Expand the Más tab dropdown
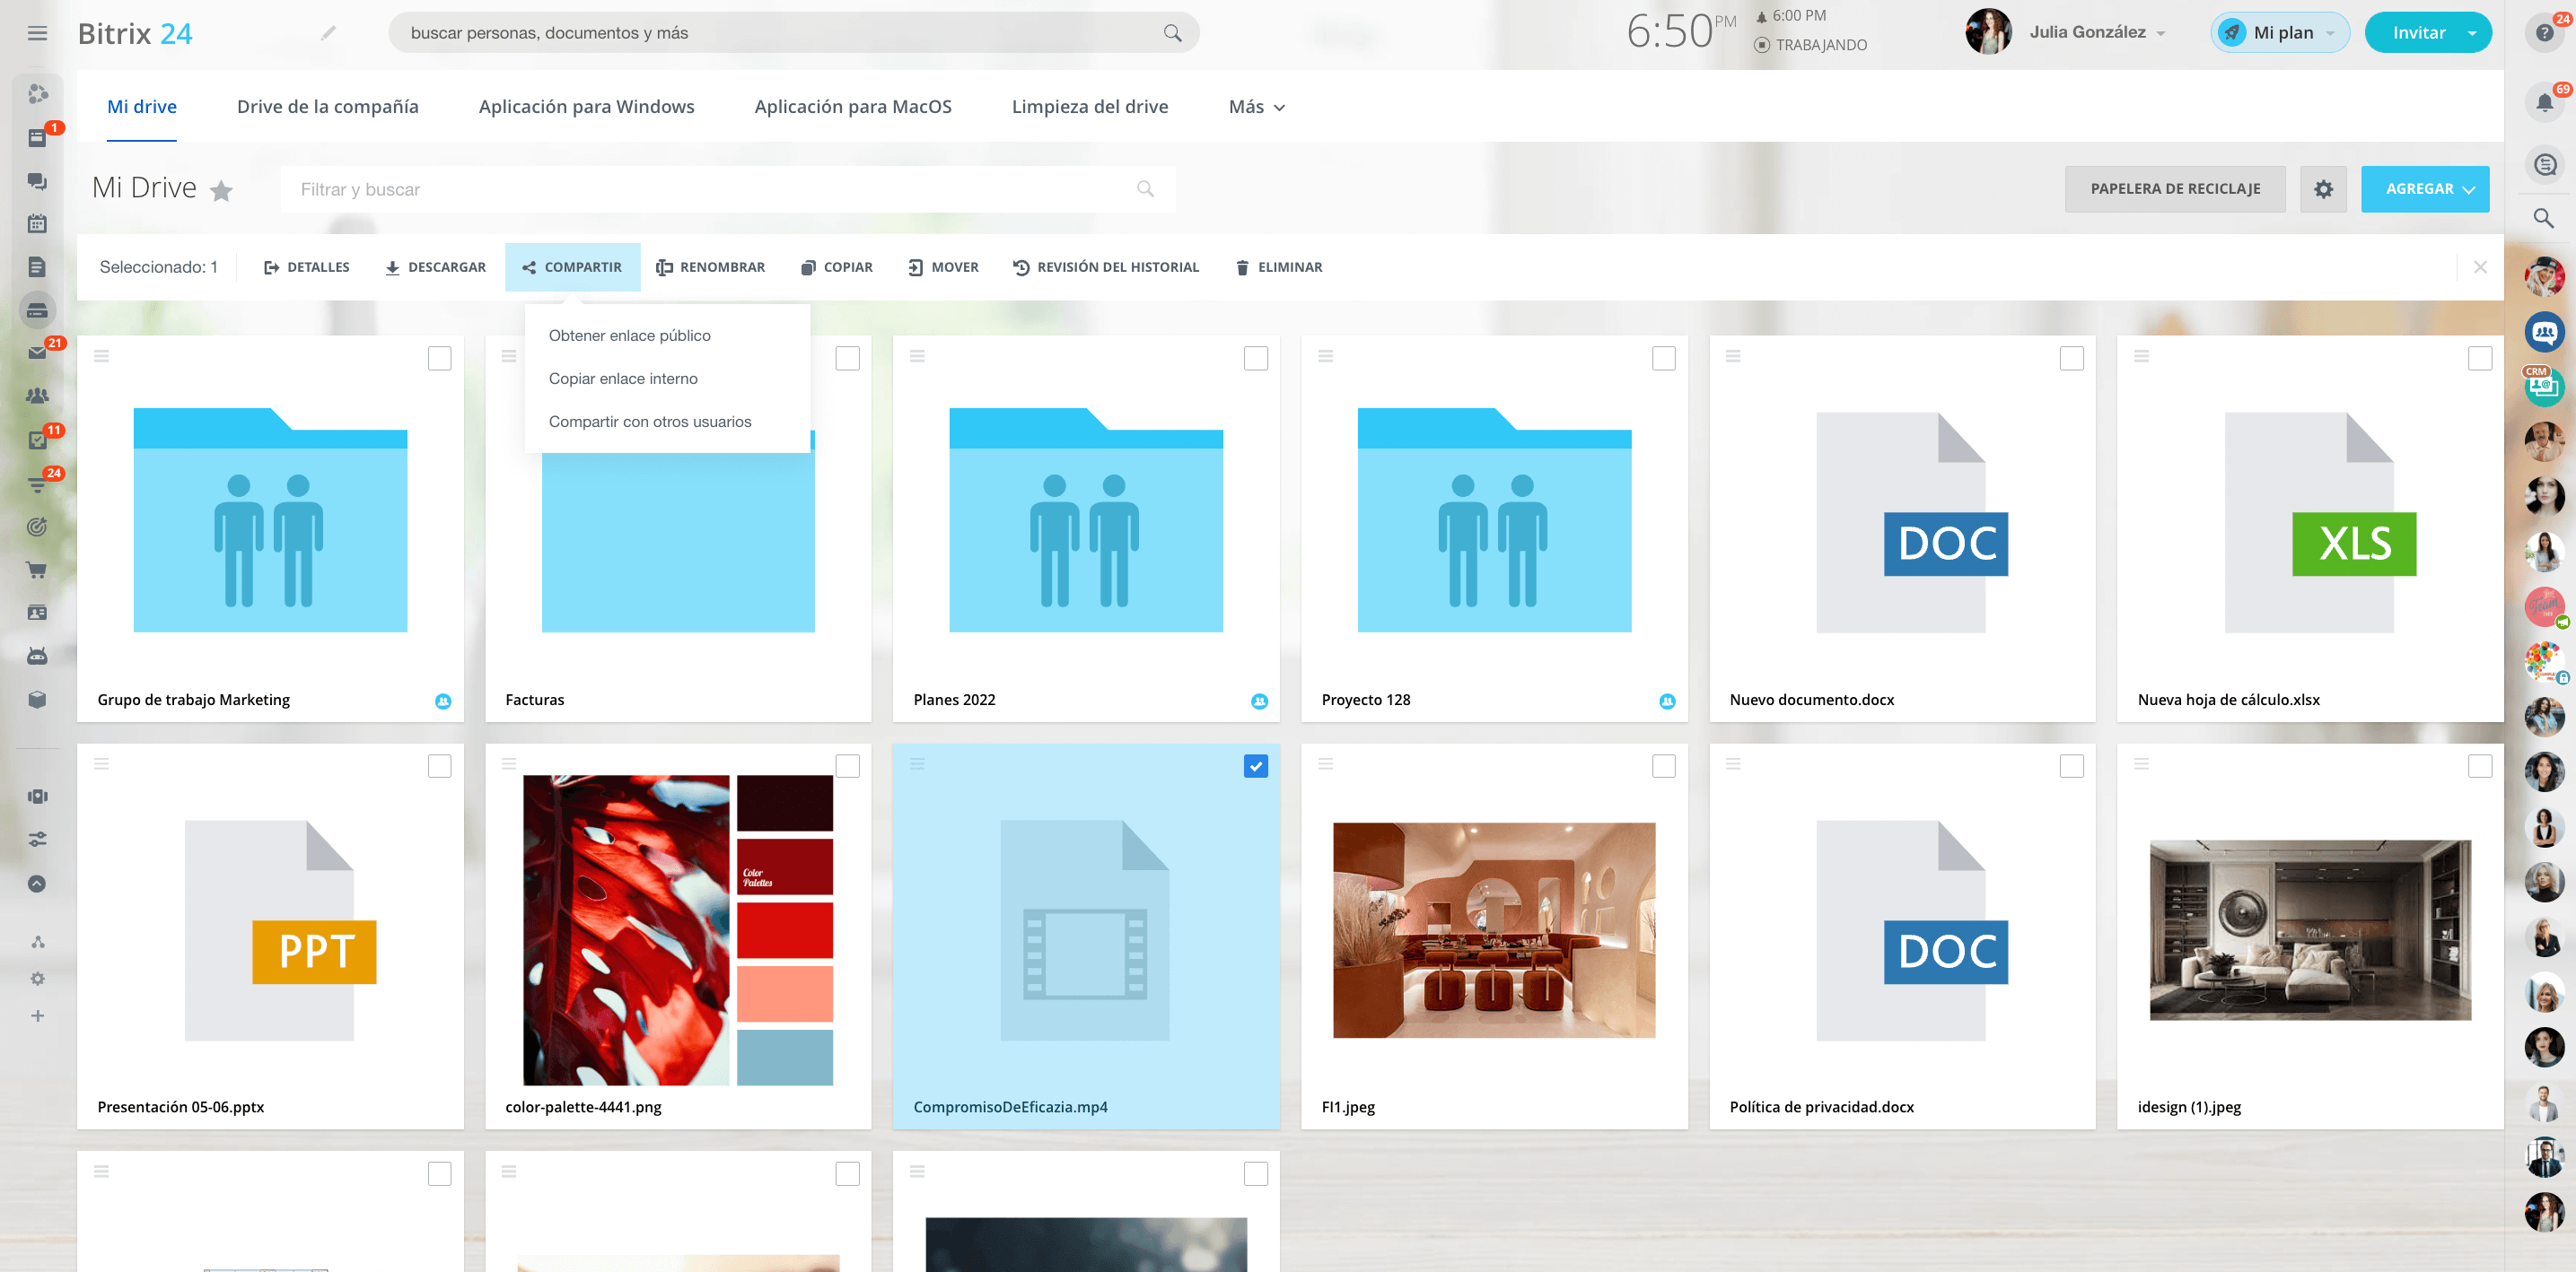Image resolution: width=2576 pixels, height=1272 pixels. pyautogui.click(x=1256, y=107)
